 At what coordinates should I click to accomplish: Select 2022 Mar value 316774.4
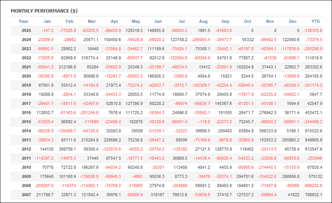point(89,58)
